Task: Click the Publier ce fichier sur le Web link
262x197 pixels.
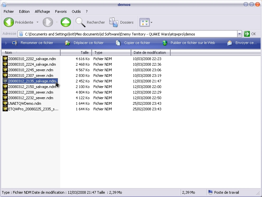Action: pyautogui.click(x=193, y=43)
